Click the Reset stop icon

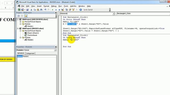point(59,10)
